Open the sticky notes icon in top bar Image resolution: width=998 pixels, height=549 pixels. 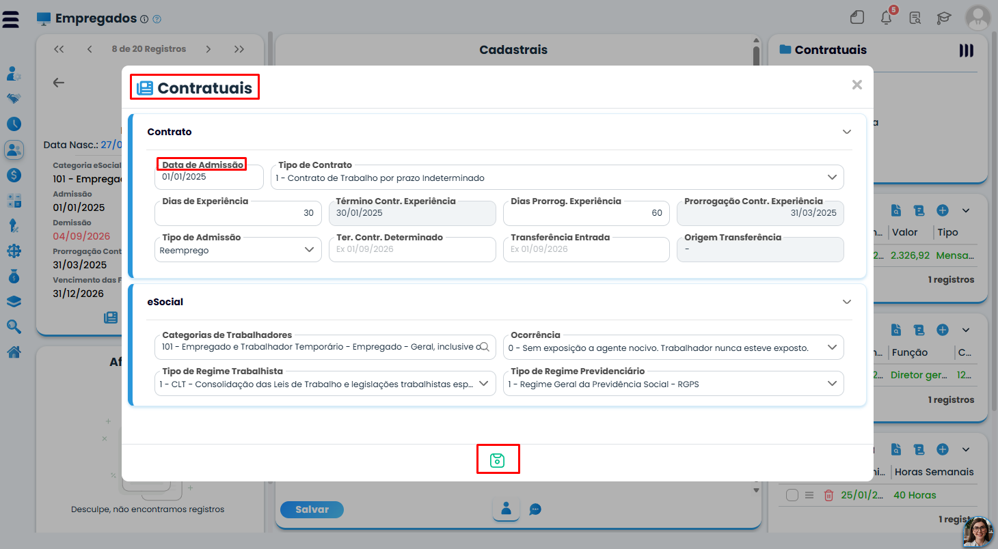(857, 18)
